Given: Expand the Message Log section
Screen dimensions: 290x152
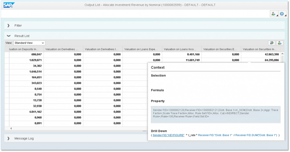Looking at the screenshot, I should click(x=8, y=138).
